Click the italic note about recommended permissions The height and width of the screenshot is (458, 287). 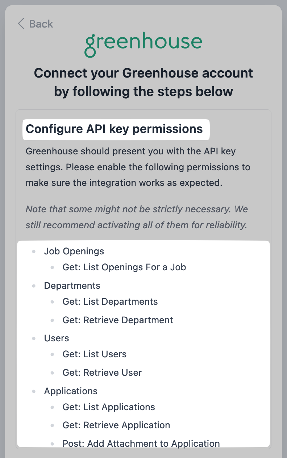tap(137, 217)
